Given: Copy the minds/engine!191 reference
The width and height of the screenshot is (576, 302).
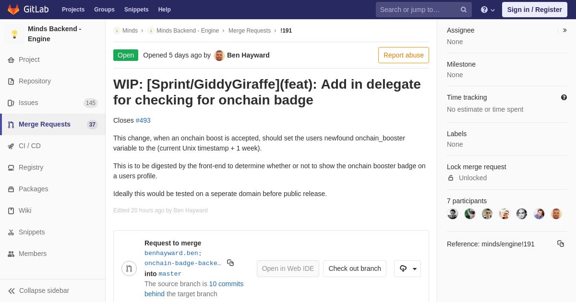Looking at the screenshot, I should 561,244.
